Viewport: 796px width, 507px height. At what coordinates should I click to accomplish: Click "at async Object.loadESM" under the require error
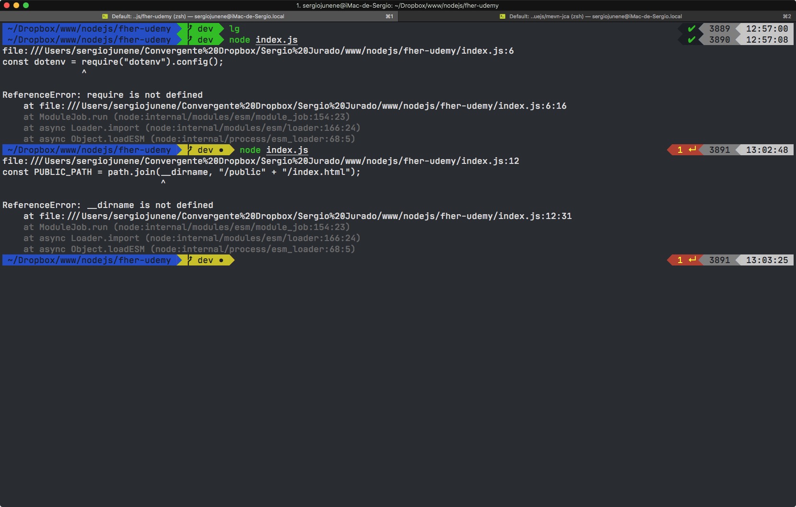[189, 139]
